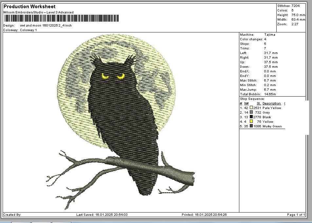Click the Total Bobbin value
This screenshot has height=223, width=312.
(x=270, y=94)
